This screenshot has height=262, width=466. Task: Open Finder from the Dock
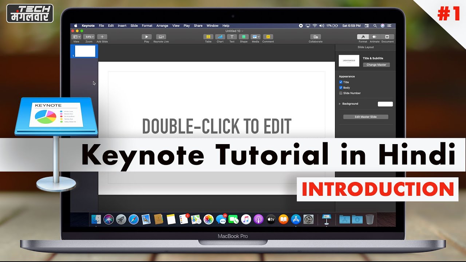96,219
